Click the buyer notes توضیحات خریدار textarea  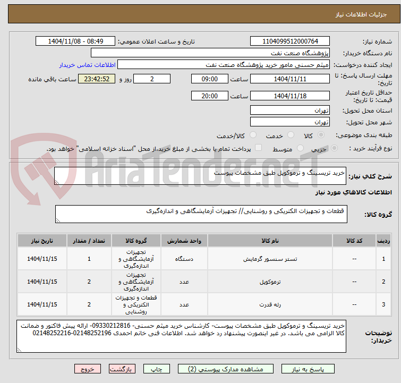click(x=181, y=336)
